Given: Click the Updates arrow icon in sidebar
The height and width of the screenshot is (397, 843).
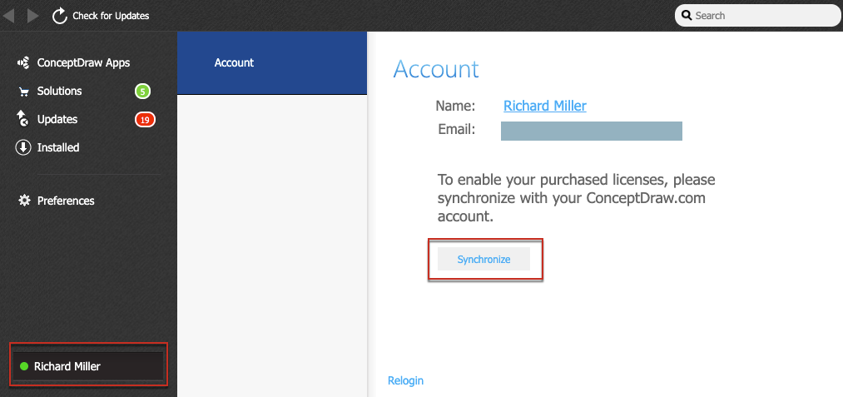Looking at the screenshot, I should 23,119.
